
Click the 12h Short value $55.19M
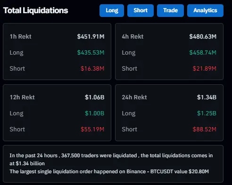point(92,129)
